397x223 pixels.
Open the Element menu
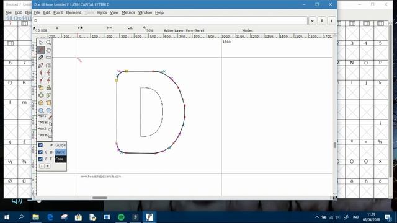click(x=74, y=12)
